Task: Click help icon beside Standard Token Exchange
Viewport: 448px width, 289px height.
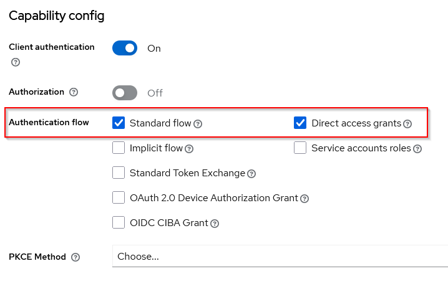Action: coord(251,174)
